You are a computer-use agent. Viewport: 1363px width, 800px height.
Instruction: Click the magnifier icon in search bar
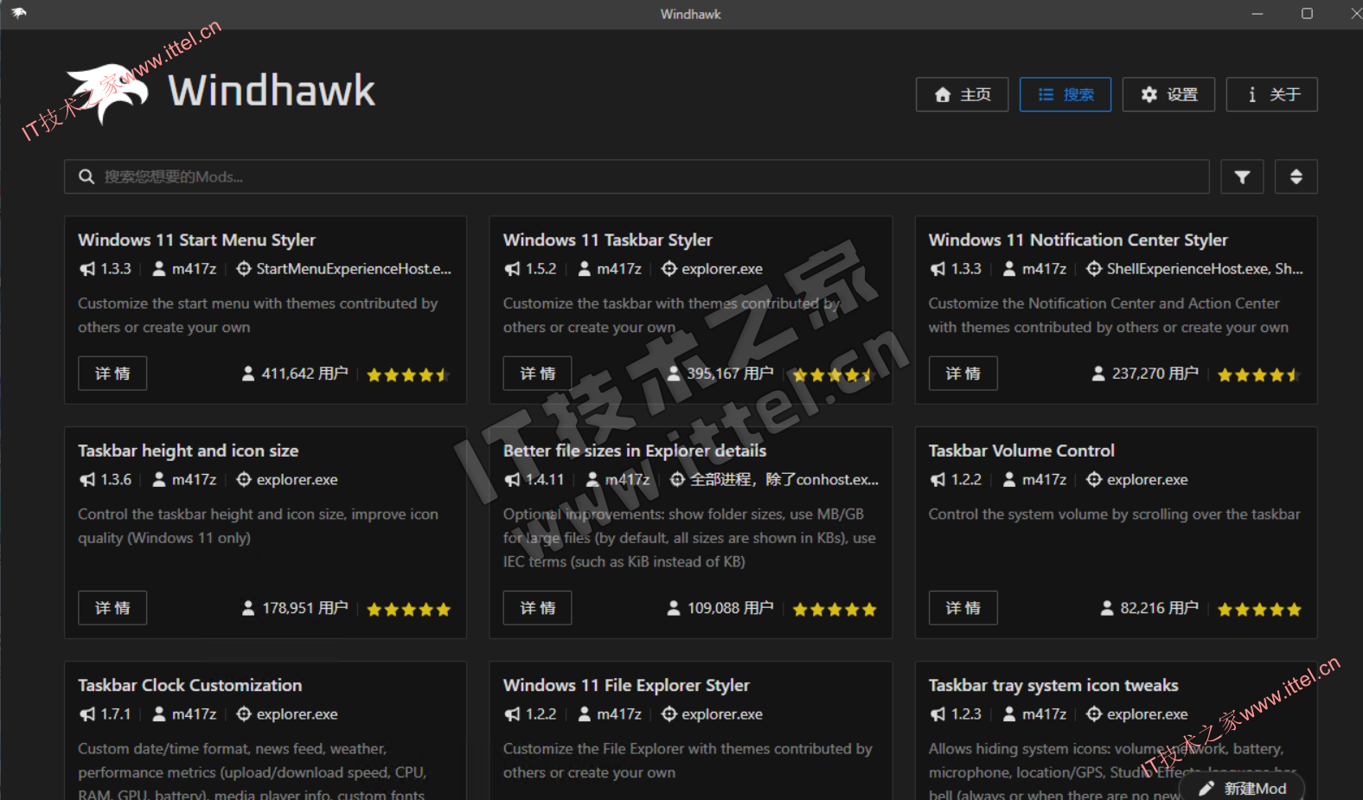(86, 176)
